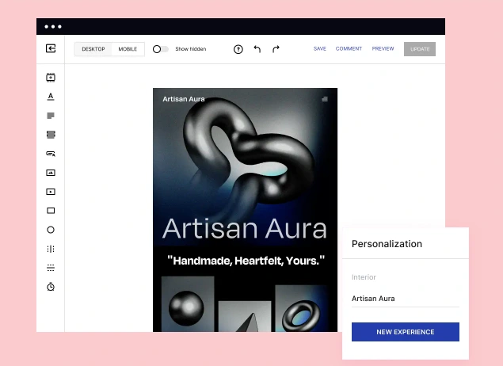Click the SAVE link

pyautogui.click(x=320, y=49)
